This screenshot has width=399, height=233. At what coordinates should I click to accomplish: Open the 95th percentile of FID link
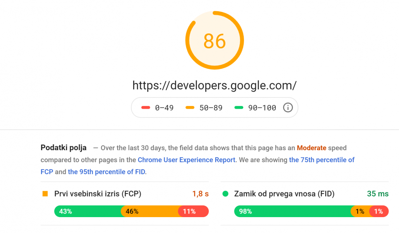click(107, 172)
